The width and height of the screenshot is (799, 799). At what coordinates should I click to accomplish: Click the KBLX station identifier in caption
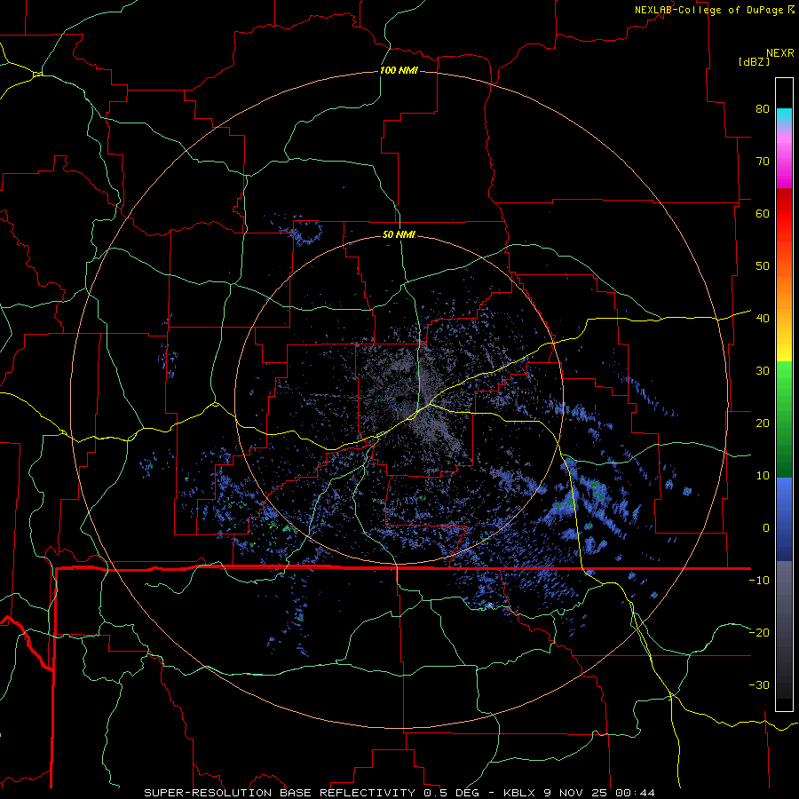[x=519, y=793]
